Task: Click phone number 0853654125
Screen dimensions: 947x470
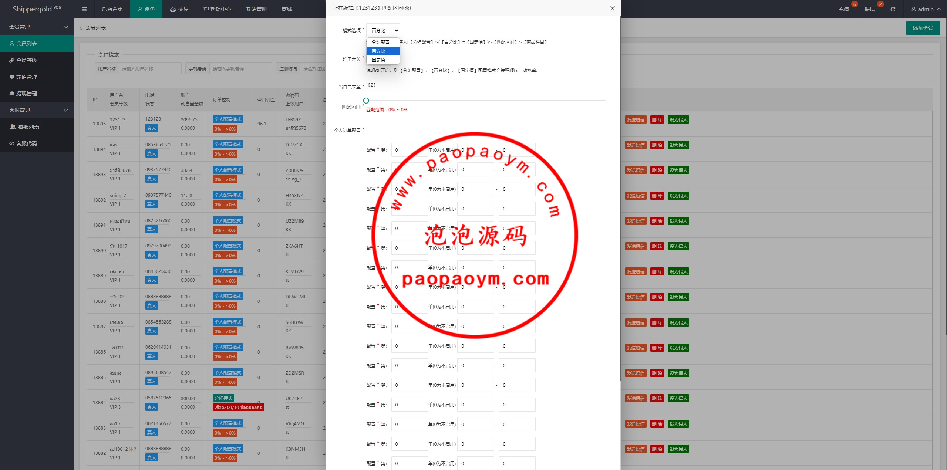Action: tap(158, 145)
